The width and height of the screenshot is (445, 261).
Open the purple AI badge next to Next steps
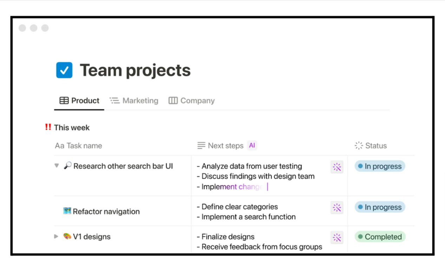[x=252, y=145]
